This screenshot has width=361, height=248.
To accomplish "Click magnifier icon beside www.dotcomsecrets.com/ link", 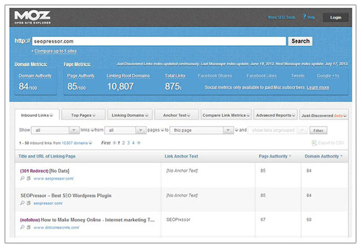I will [23, 227].
